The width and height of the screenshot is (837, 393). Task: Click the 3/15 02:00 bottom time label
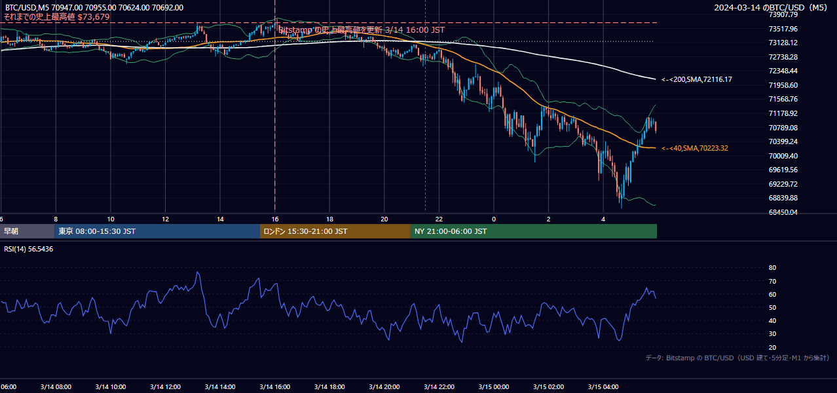pos(548,387)
